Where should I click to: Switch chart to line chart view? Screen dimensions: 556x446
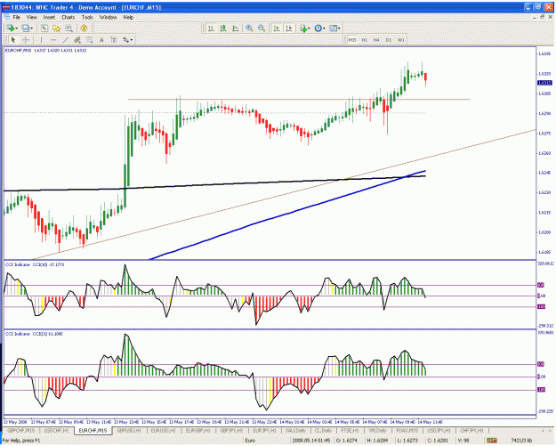tap(235, 28)
